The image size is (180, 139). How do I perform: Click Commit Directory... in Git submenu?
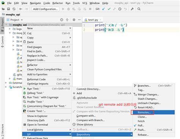point(102,89)
